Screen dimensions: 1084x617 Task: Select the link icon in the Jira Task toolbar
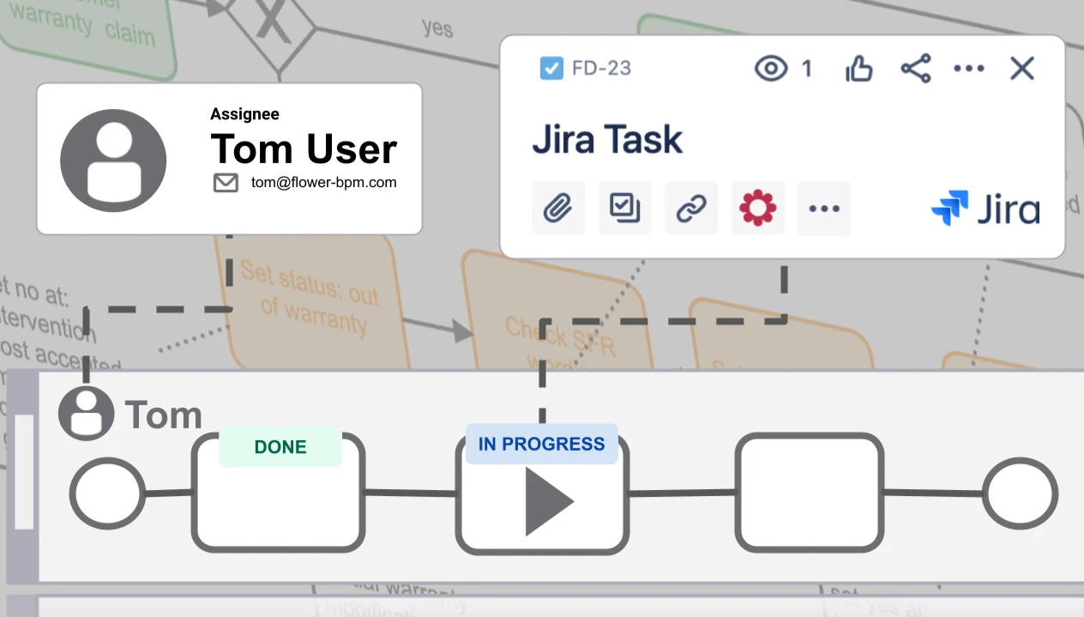point(691,208)
